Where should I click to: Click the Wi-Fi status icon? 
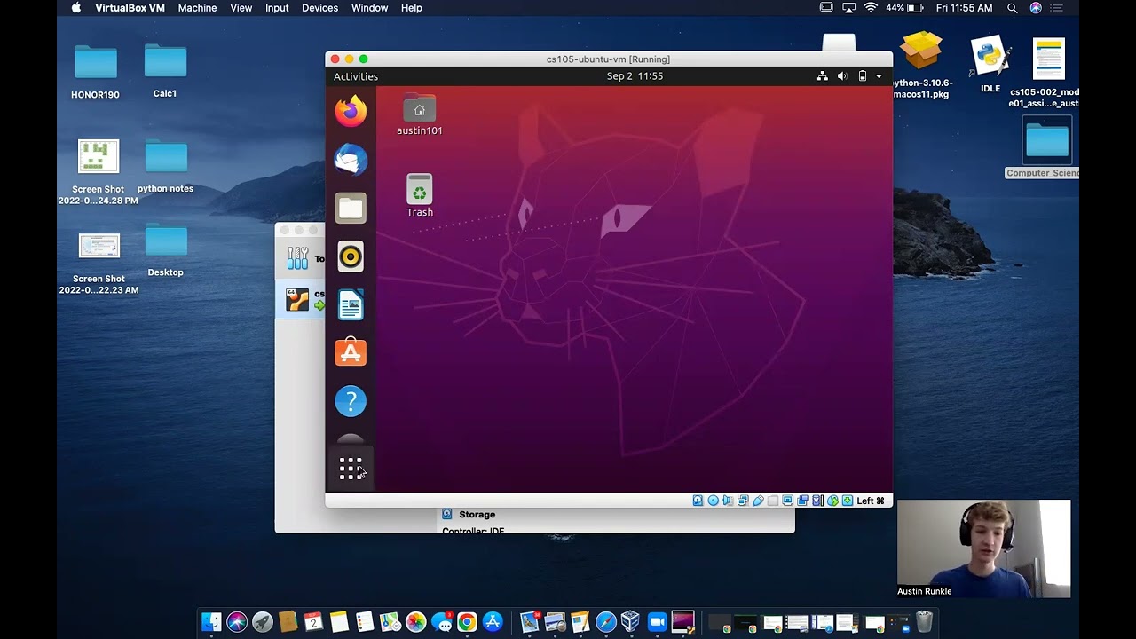pyautogui.click(x=871, y=8)
